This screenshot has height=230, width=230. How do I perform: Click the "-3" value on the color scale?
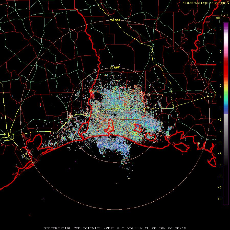point(220,142)
